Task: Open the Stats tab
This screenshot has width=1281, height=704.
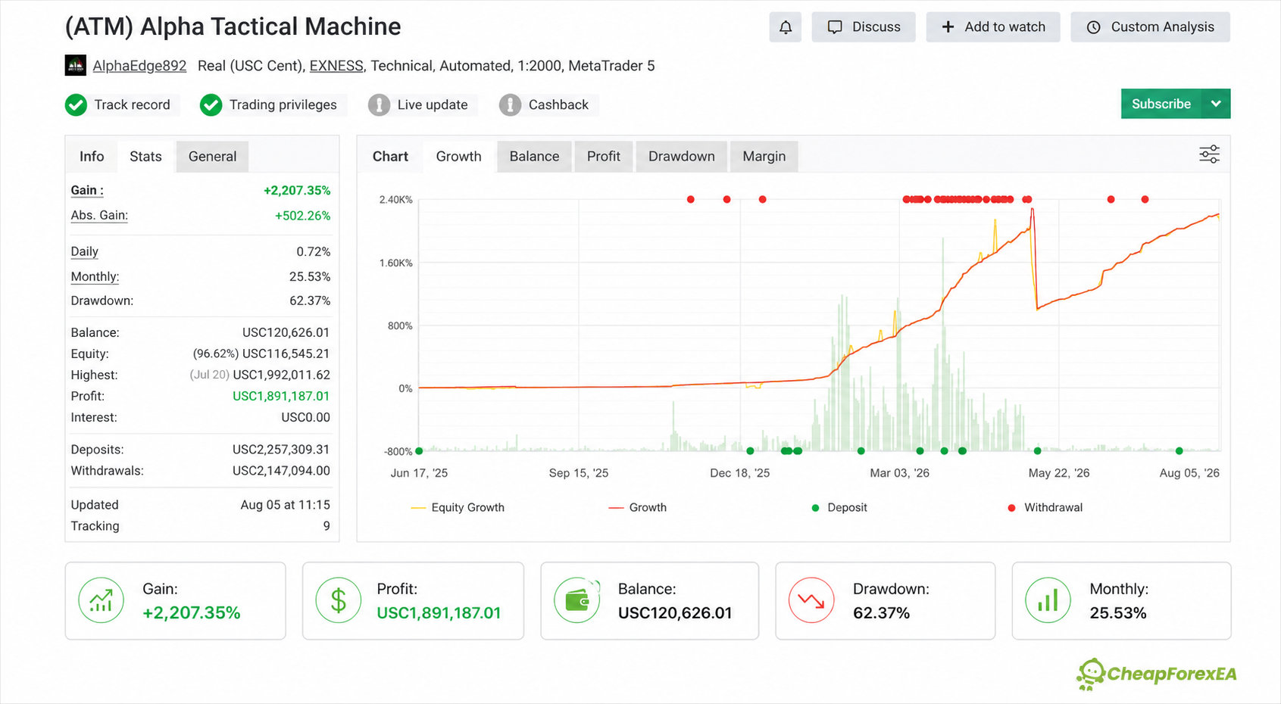Action: point(145,157)
